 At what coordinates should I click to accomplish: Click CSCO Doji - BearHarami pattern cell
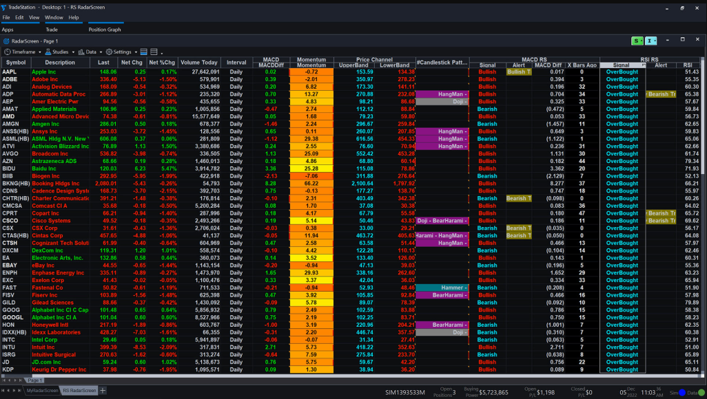click(x=442, y=221)
